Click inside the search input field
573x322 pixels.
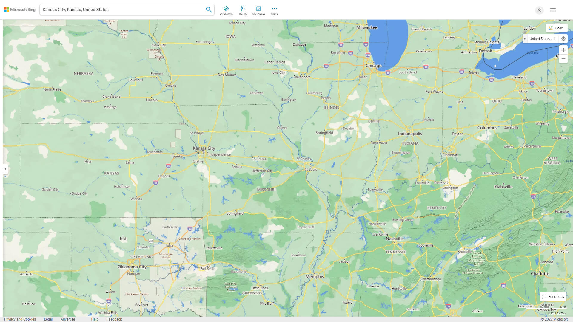[x=119, y=9]
